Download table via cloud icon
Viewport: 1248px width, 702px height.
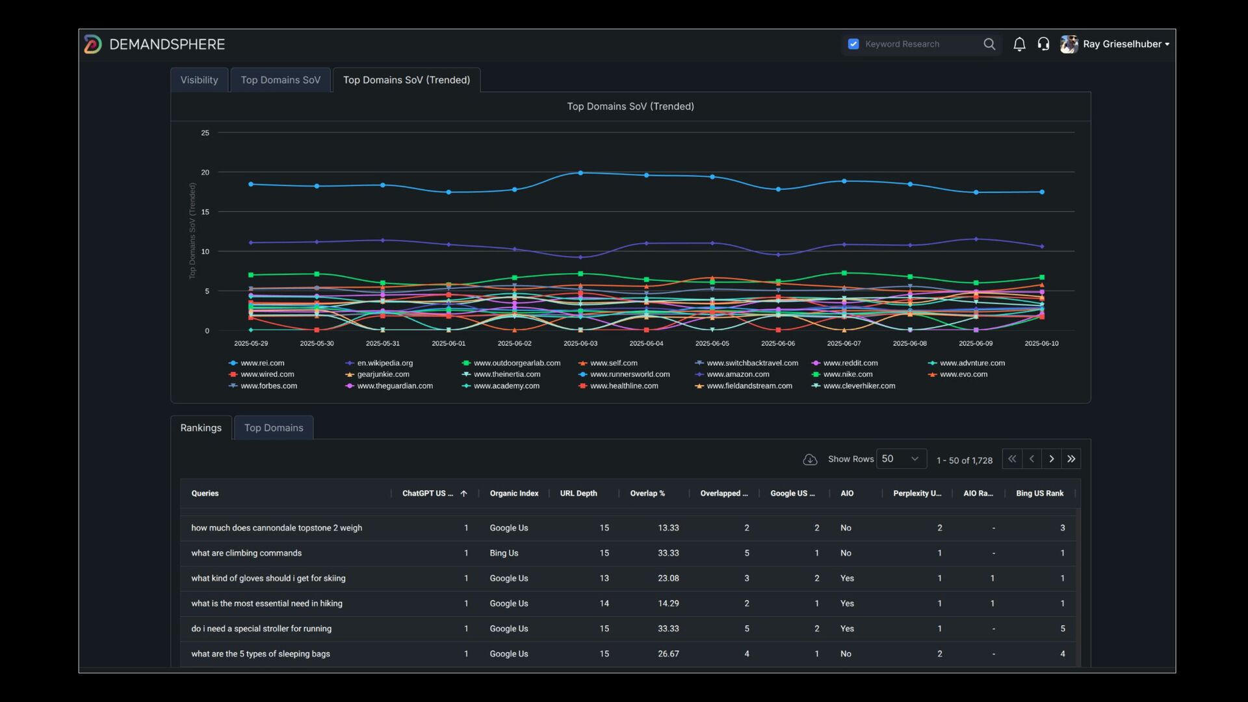tap(810, 460)
